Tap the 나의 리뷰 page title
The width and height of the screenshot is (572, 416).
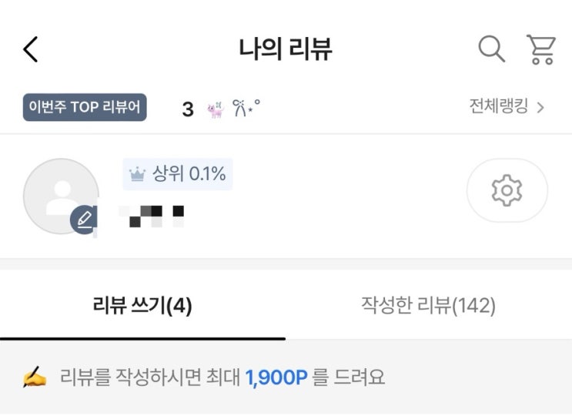point(286,49)
